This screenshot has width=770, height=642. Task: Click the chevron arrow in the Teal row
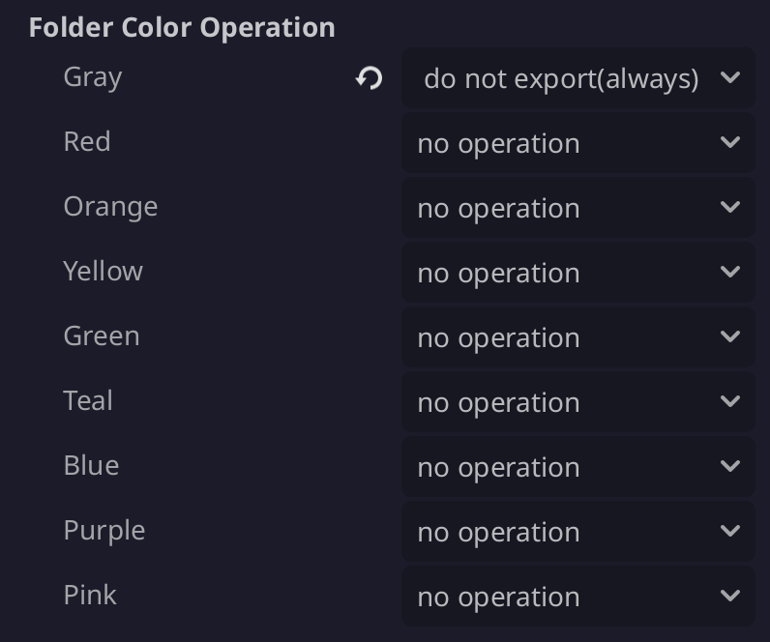730,402
